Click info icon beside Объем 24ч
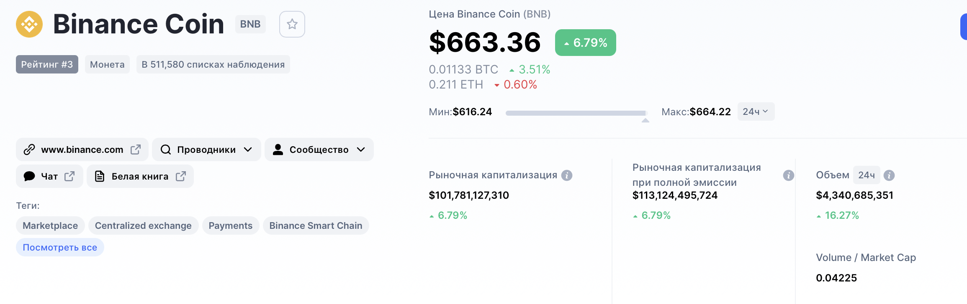Image resolution: width=967 pixels, height=304 pixels. pyautogui.click(x=889, y=175)
